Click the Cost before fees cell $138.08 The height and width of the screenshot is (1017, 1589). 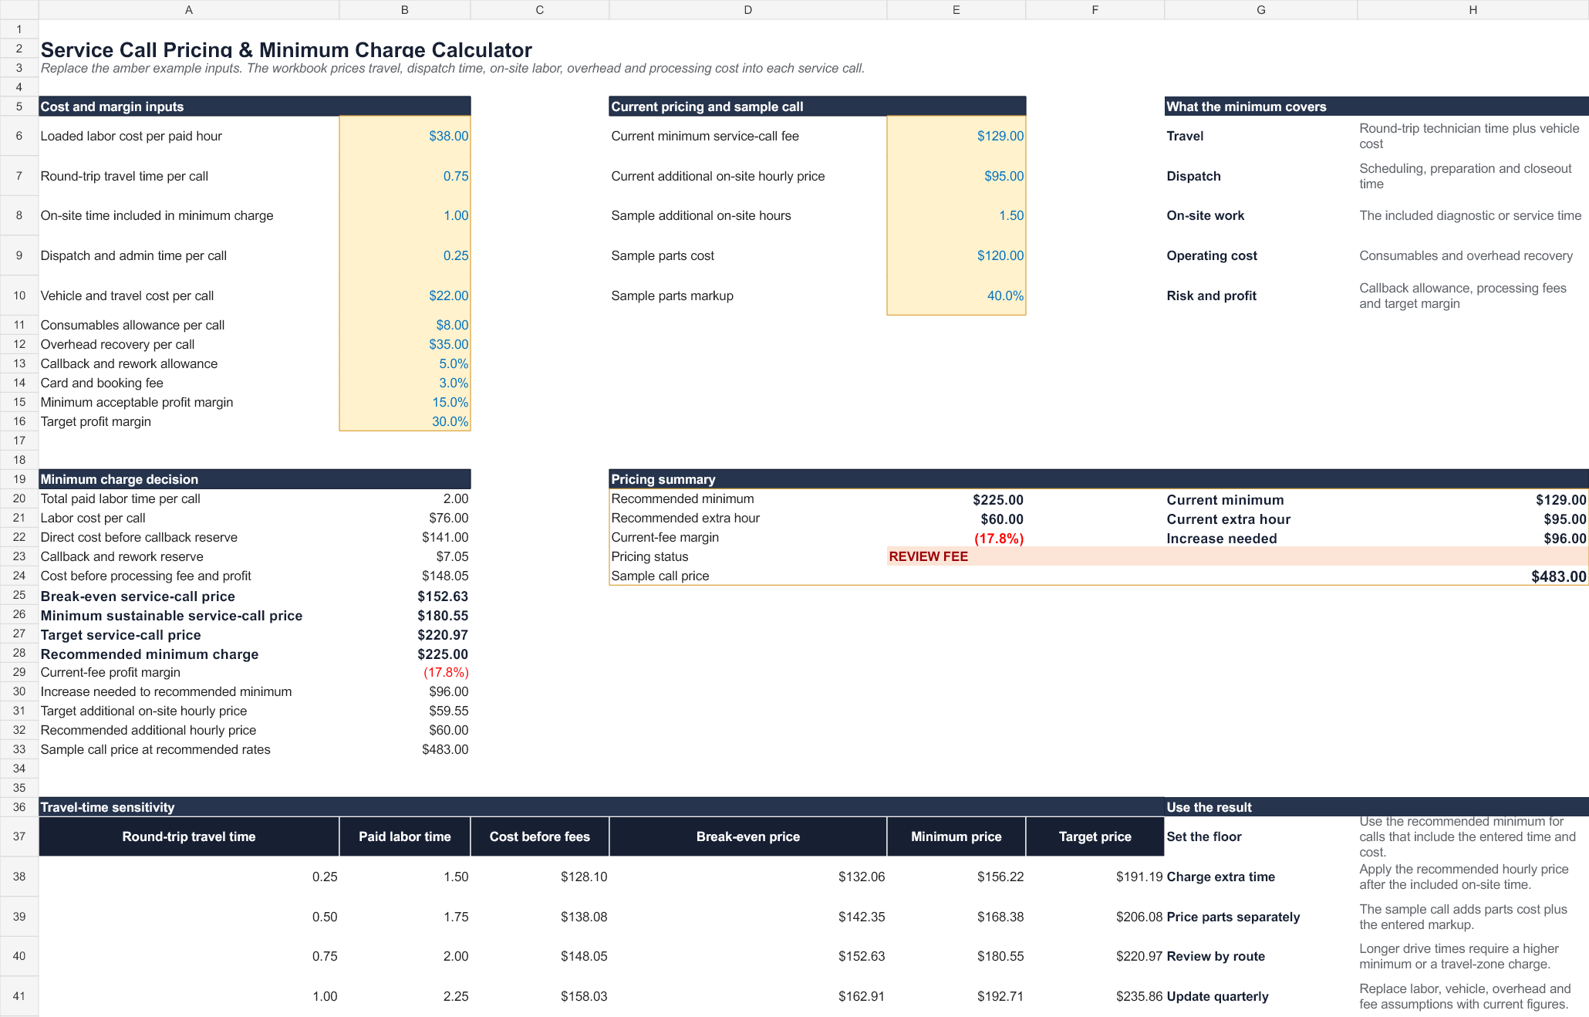click(x=540, y=917)
